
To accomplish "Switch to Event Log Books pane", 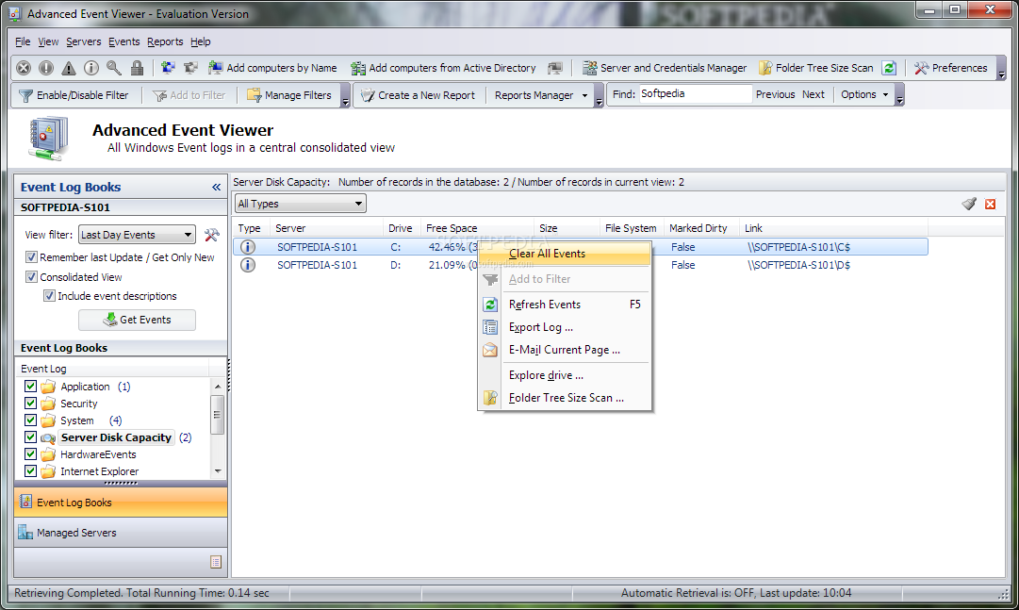I will 121,502.
